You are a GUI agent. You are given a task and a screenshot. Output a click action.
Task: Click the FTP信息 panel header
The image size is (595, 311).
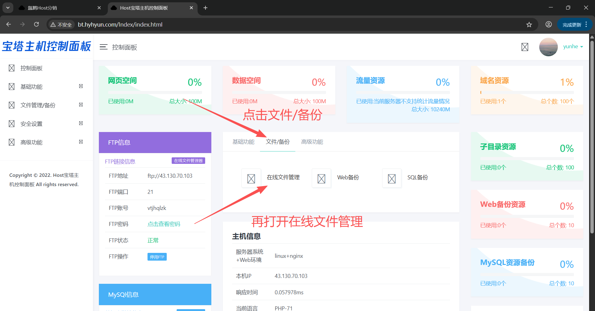tap(155, 143)
